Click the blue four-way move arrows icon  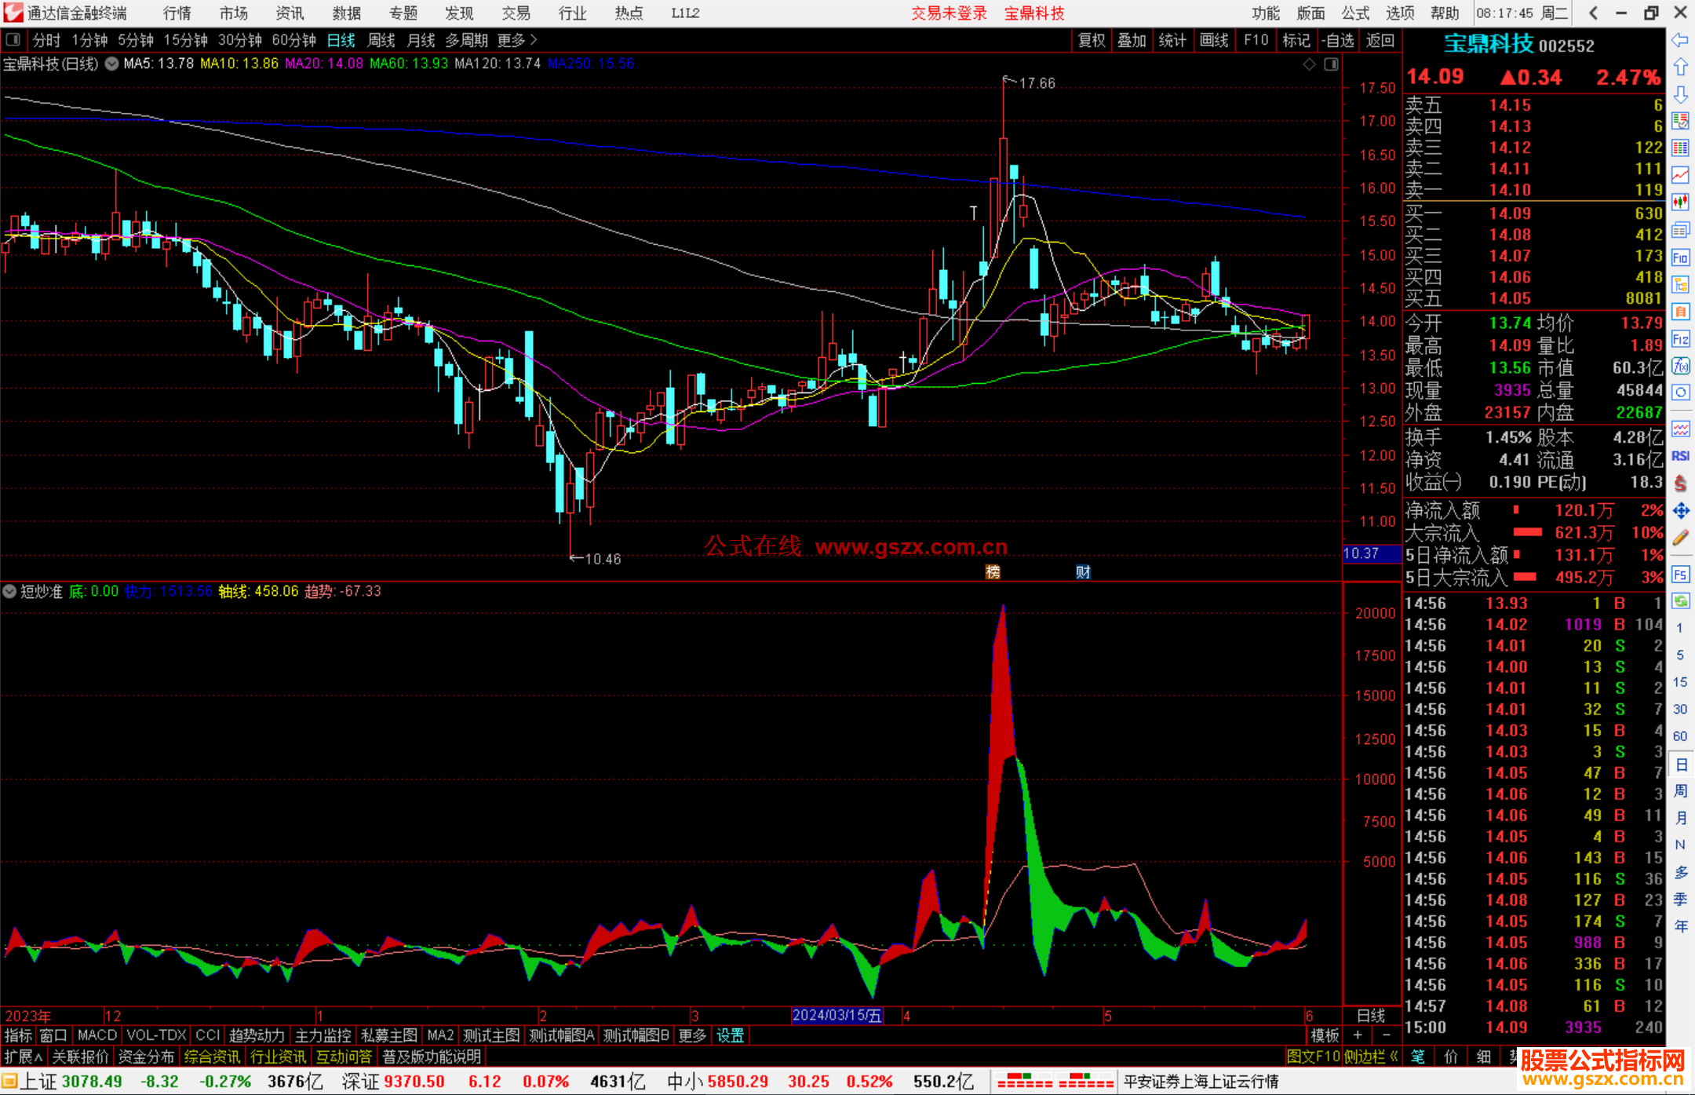point(1680,511)
